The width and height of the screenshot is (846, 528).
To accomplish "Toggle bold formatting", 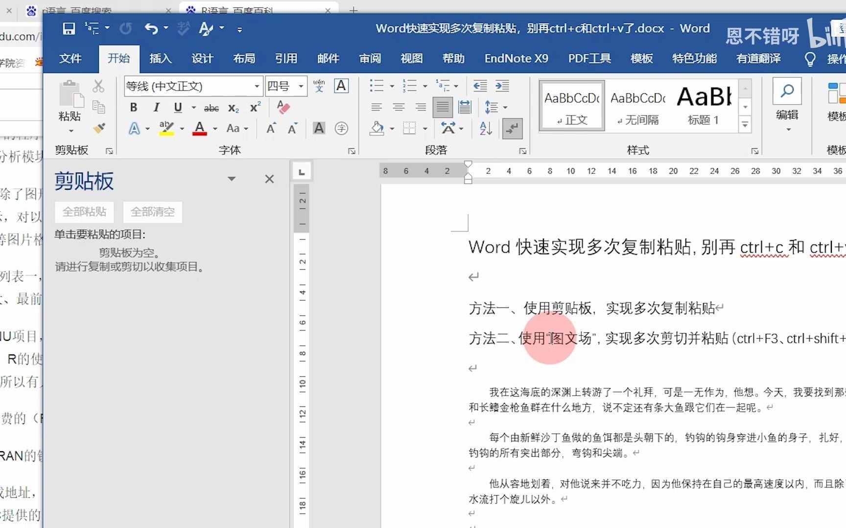I will click(134, 108).
